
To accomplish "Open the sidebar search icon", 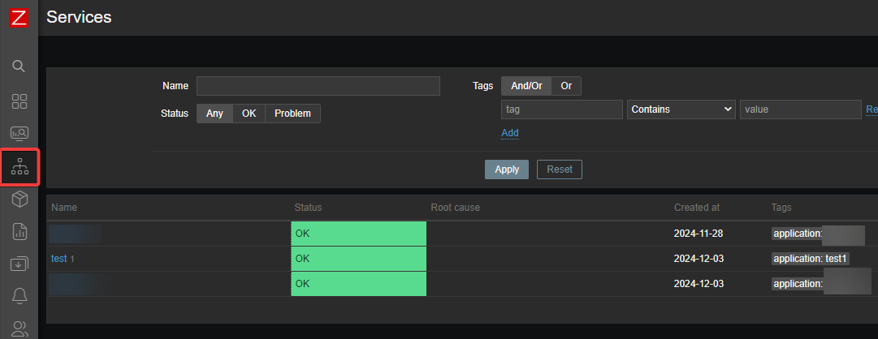I will click(x=19, y=66).
